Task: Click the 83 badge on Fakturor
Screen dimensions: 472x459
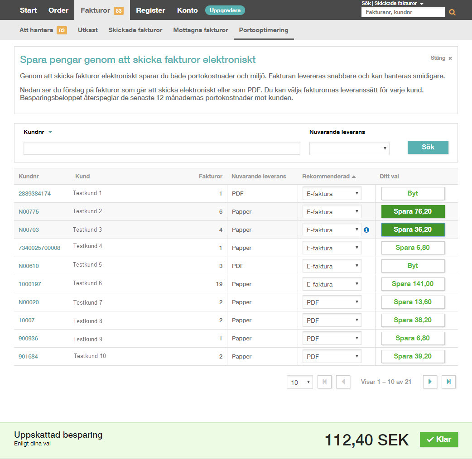Action: point(119,11)
